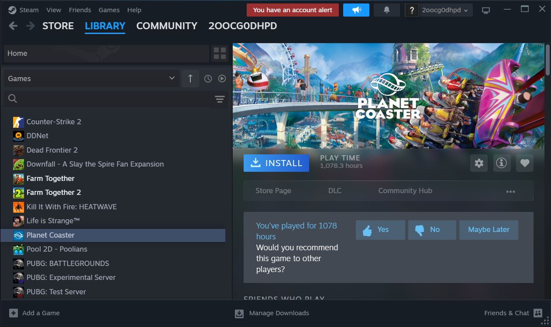Screen dimensions: 551x327
Task: Open the Community Hub link
Action: 405,191
